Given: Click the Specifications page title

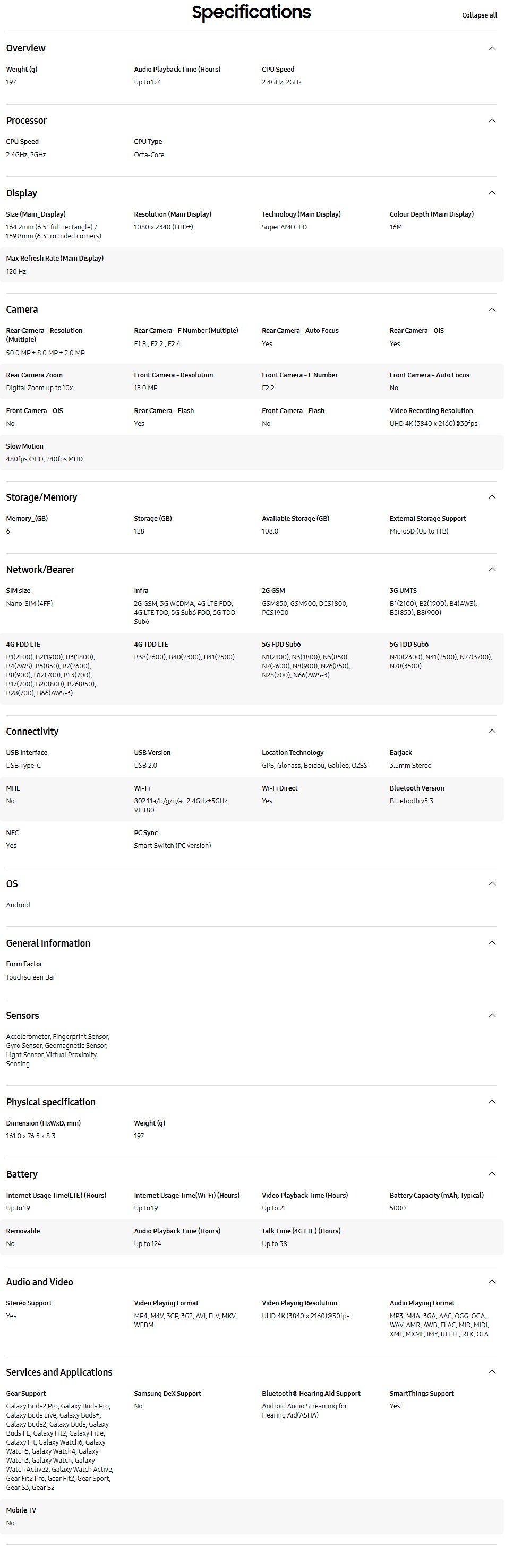Looking at the screenshot, I should [x=252, y=12].
